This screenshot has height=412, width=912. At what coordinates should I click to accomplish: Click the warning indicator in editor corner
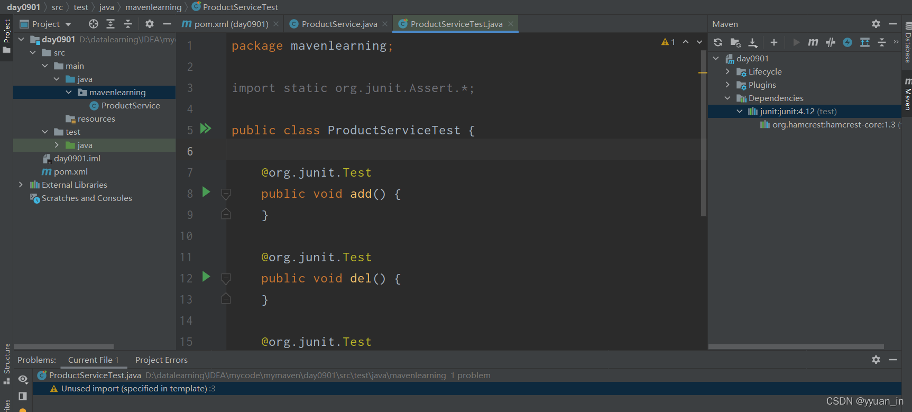668,42
